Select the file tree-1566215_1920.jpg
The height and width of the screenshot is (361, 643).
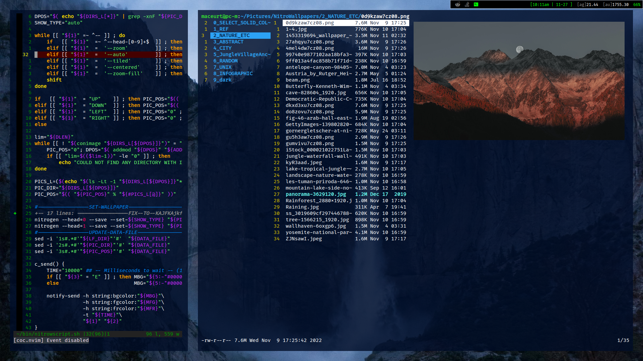[346, 220]
